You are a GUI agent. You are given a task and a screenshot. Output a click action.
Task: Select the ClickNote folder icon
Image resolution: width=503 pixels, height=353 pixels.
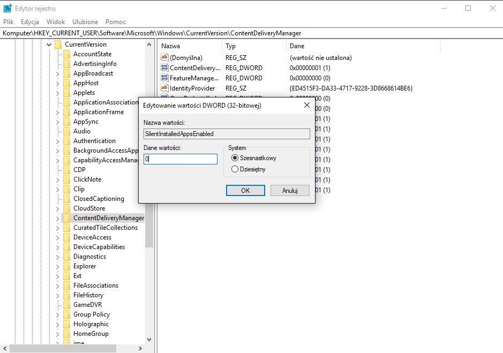(x=66, y=179)
